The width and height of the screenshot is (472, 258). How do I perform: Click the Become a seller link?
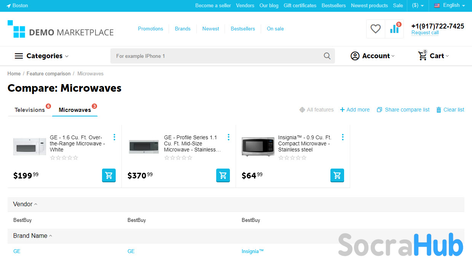213,6
